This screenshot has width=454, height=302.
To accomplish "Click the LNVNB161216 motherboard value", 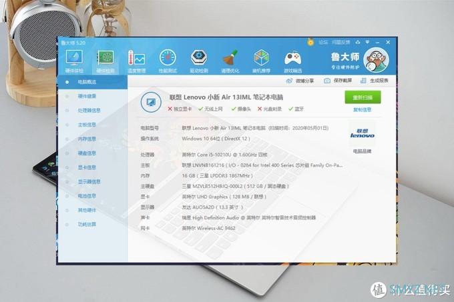I will (262, 165).
